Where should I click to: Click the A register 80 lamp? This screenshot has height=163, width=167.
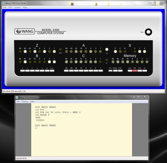(66, 51)
